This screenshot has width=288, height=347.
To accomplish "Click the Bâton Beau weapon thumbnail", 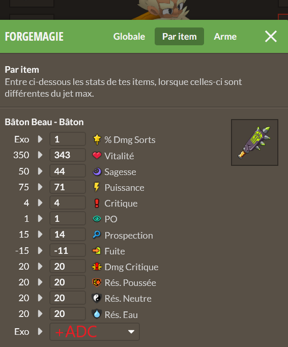I will pos(254,142).
